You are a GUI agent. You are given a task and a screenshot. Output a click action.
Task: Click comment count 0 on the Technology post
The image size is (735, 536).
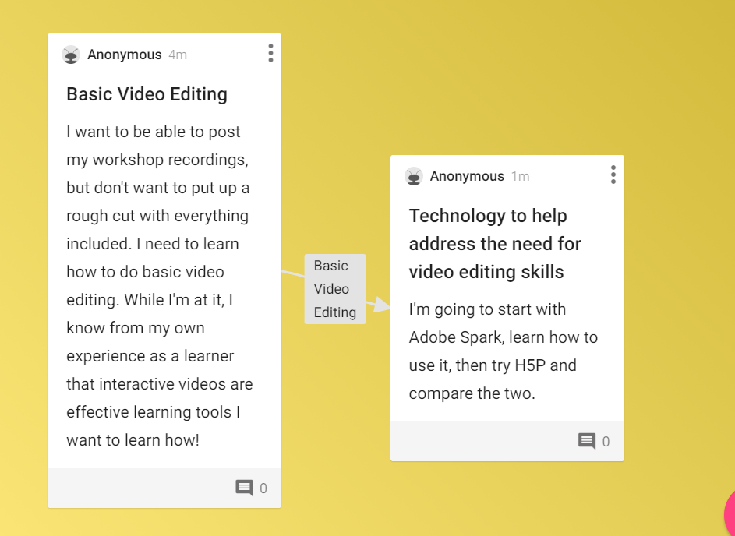click(x=606, y=442)
